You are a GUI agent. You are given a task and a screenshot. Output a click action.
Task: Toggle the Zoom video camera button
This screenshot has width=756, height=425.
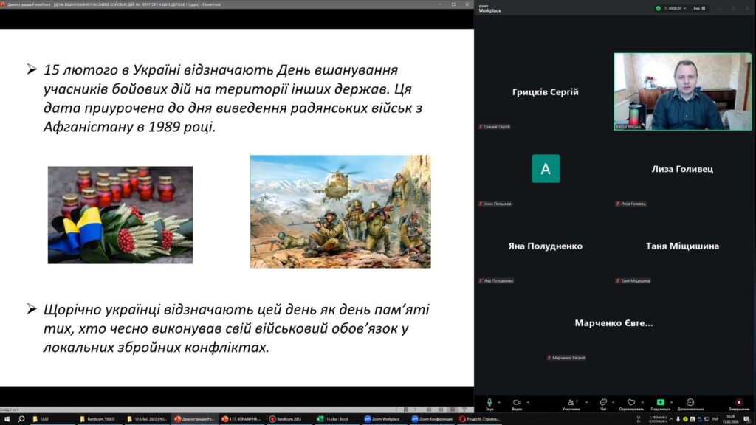point(517,402)
